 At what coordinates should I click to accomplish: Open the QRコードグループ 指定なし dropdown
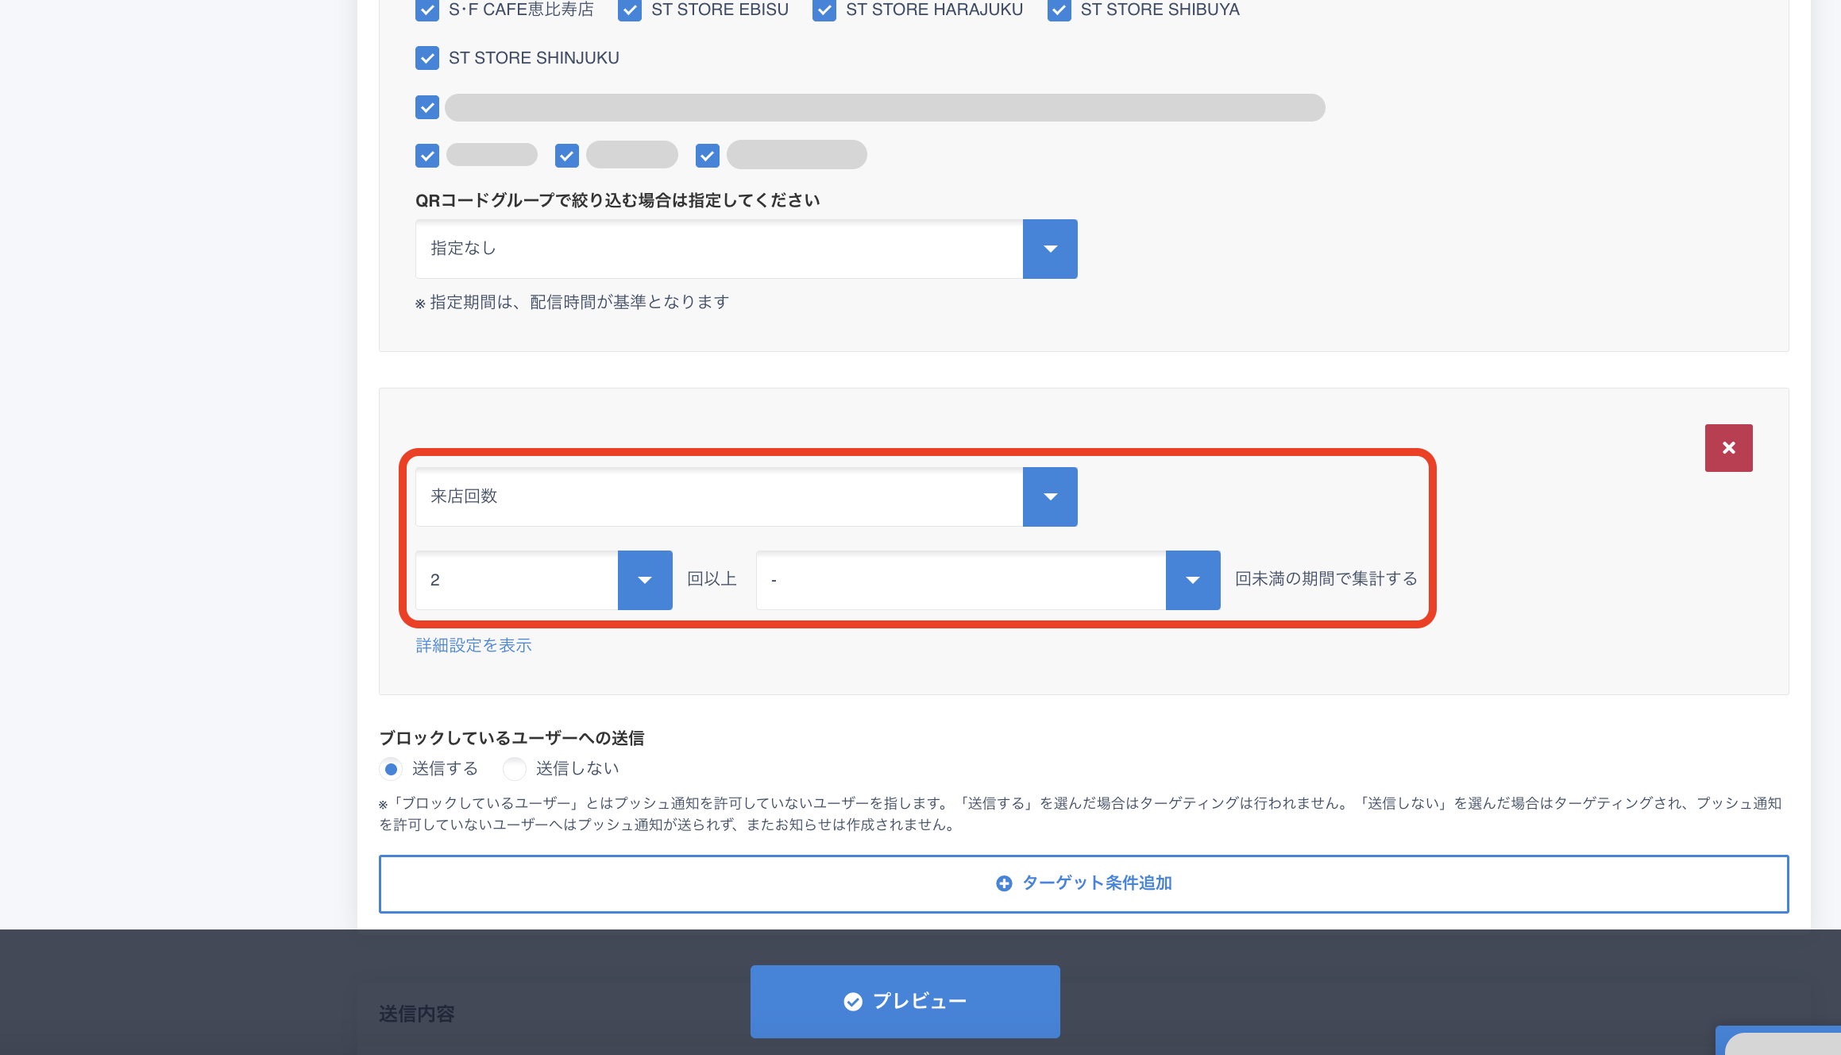coord(1050,249)
